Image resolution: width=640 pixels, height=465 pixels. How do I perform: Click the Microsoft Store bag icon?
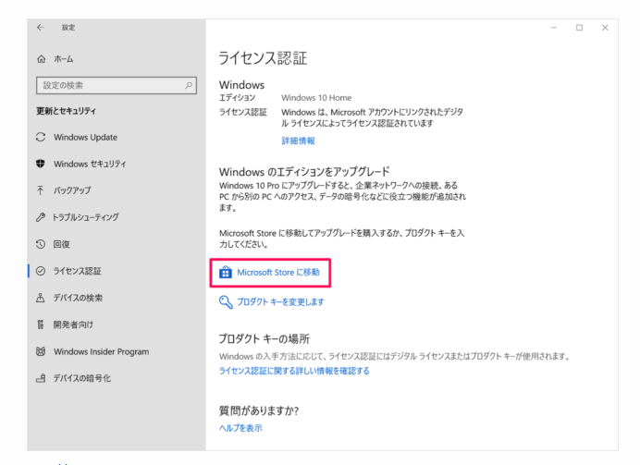225,273
